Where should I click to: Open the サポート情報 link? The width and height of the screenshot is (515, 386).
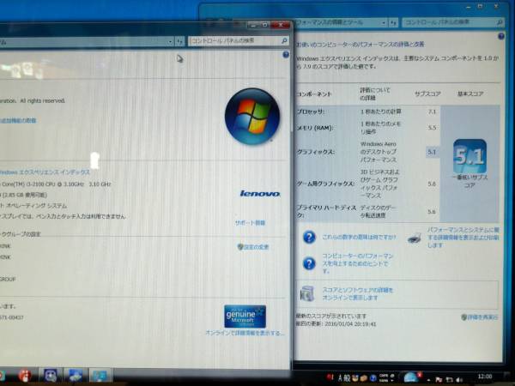click(x=250, y=223)
